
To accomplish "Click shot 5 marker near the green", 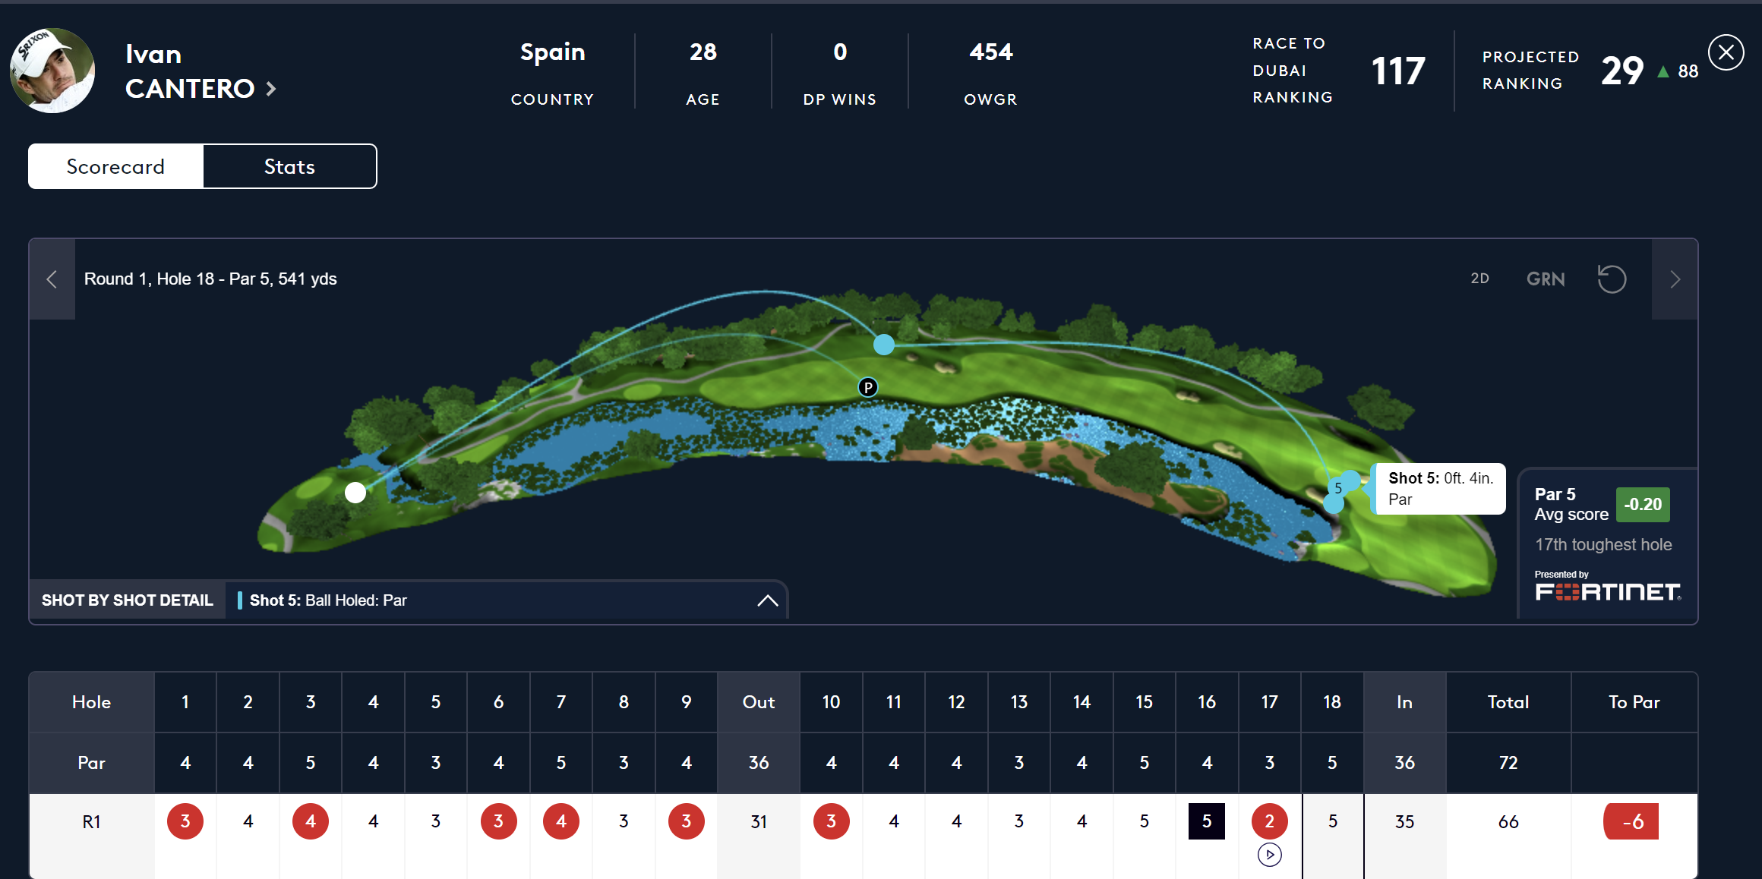I will (x=1338, y=488).
